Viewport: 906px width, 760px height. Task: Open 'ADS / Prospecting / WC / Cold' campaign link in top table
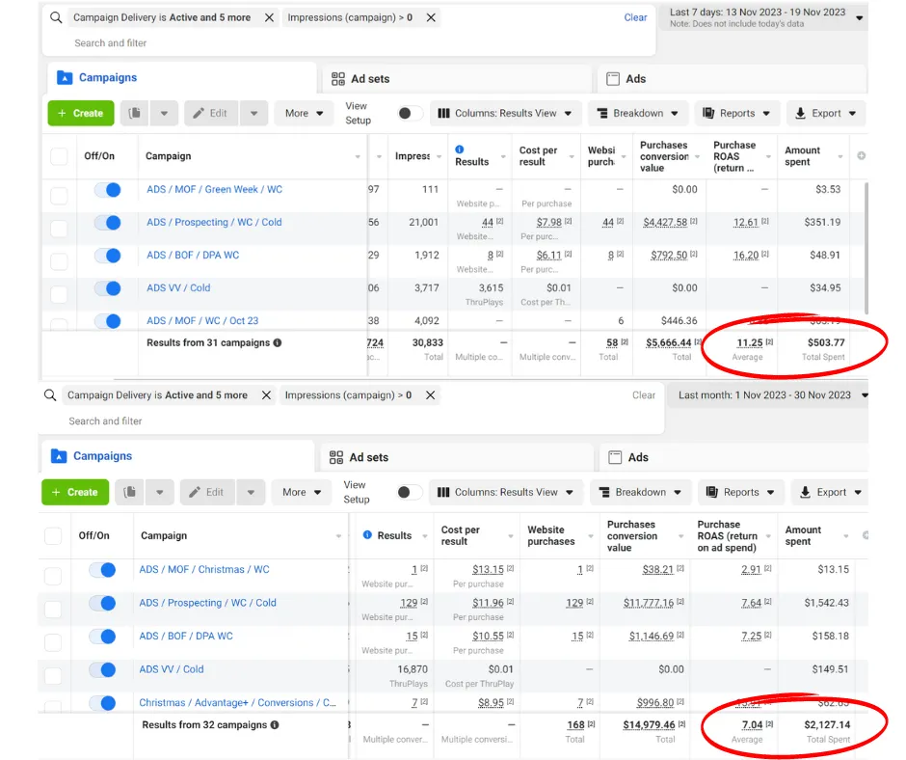click(x=214, y=223)
